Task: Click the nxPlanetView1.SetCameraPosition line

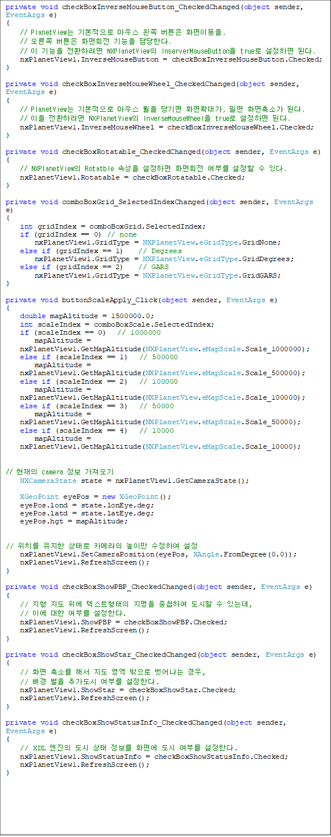Action: click(x=158, y=554)
